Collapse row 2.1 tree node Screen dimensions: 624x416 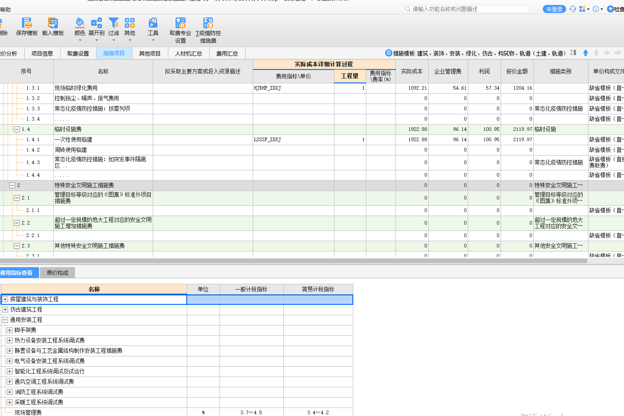click(x=17, y=198)
